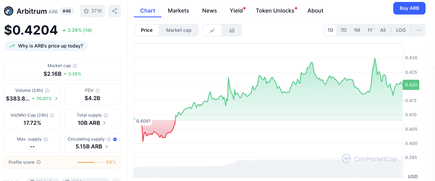Viewport: 435px width, 181px height.
Task: Select the 7D time range
Action: pyautogui.click(x=343, y=30)
